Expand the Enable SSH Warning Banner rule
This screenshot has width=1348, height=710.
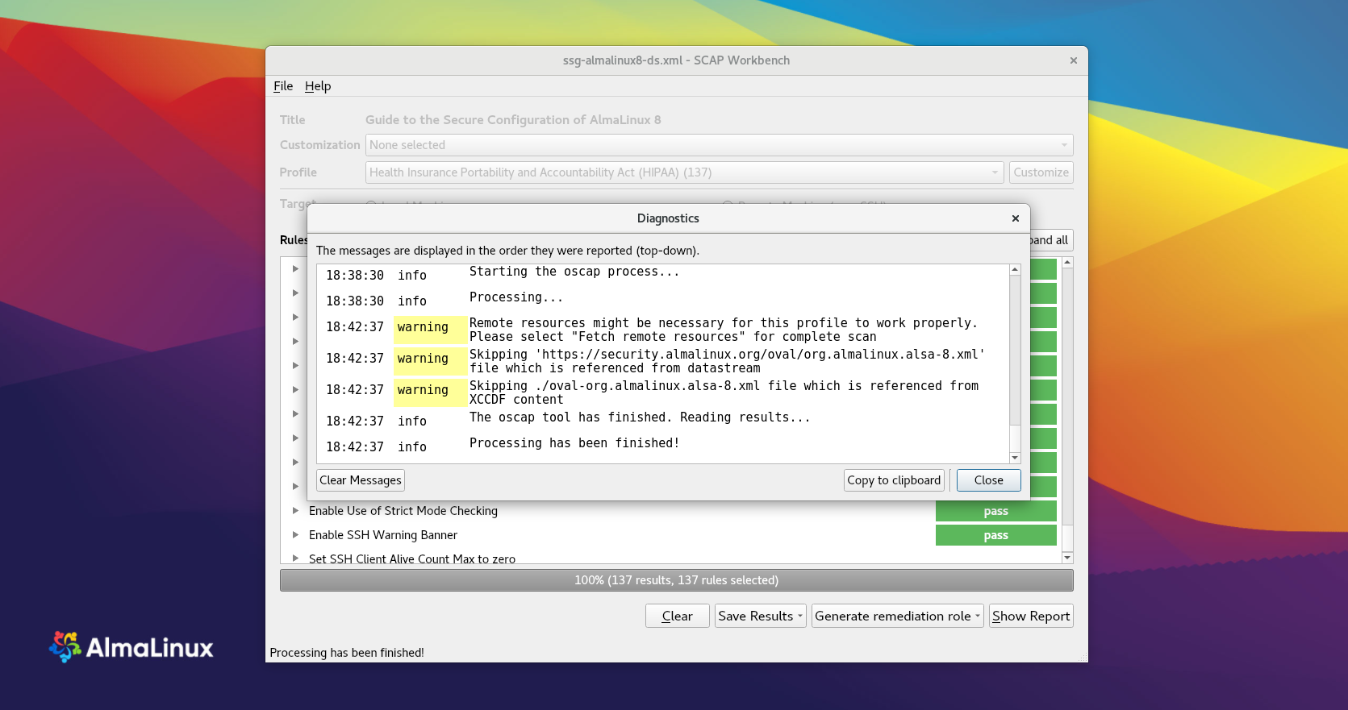click(x=295, y=535)
